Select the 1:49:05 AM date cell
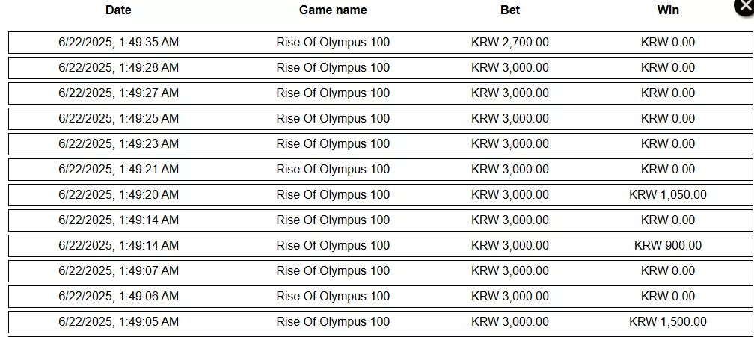This screenshot has height=337, width=754. 118,322
